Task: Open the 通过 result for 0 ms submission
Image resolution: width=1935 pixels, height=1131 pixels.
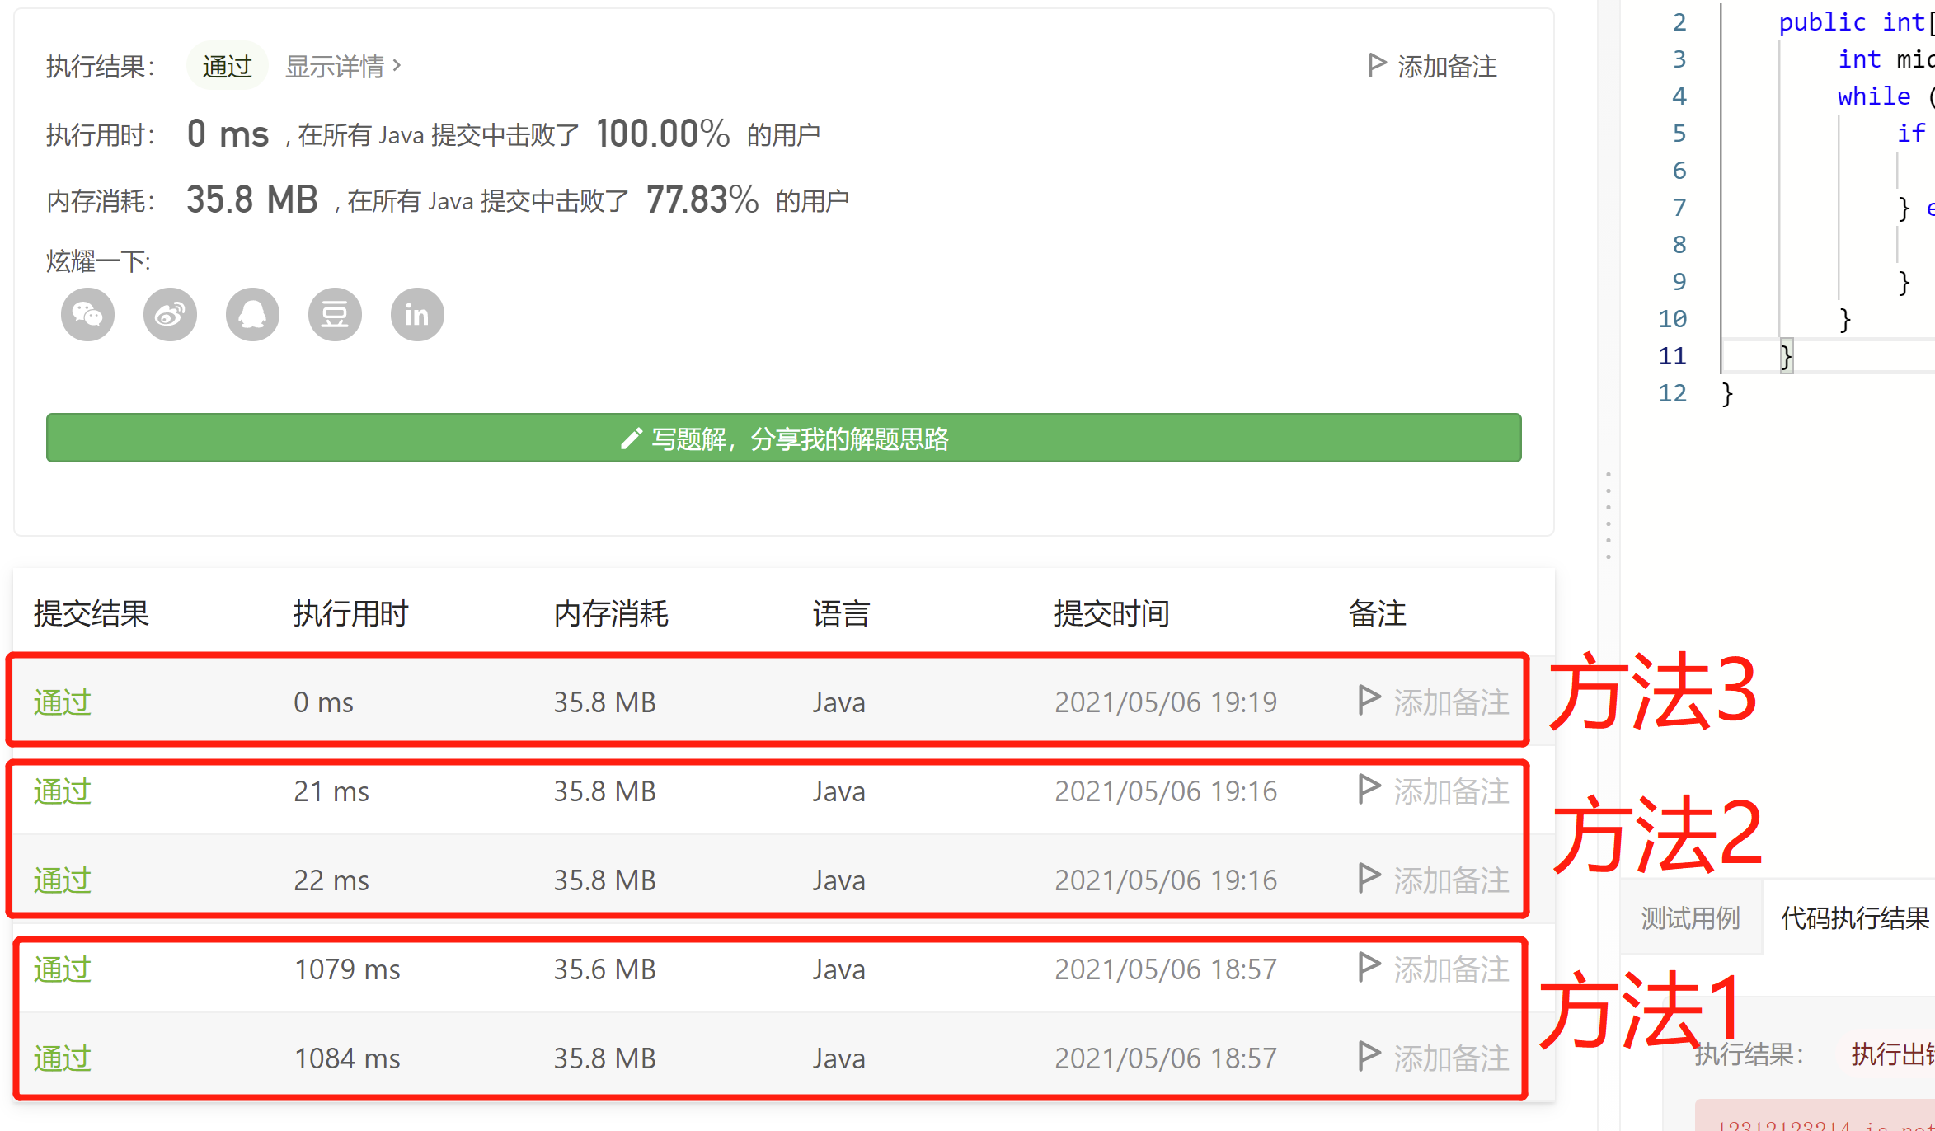Action: [63, 702]
